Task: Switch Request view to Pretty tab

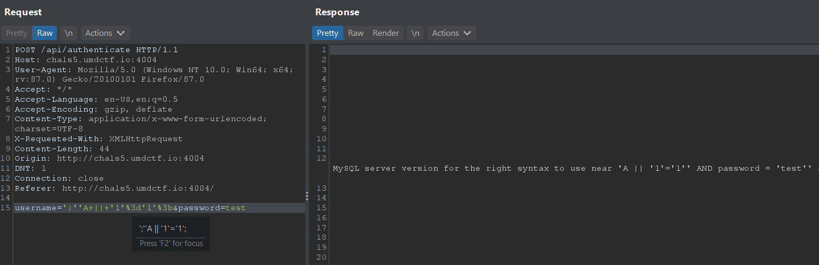Action: point(16,33)
